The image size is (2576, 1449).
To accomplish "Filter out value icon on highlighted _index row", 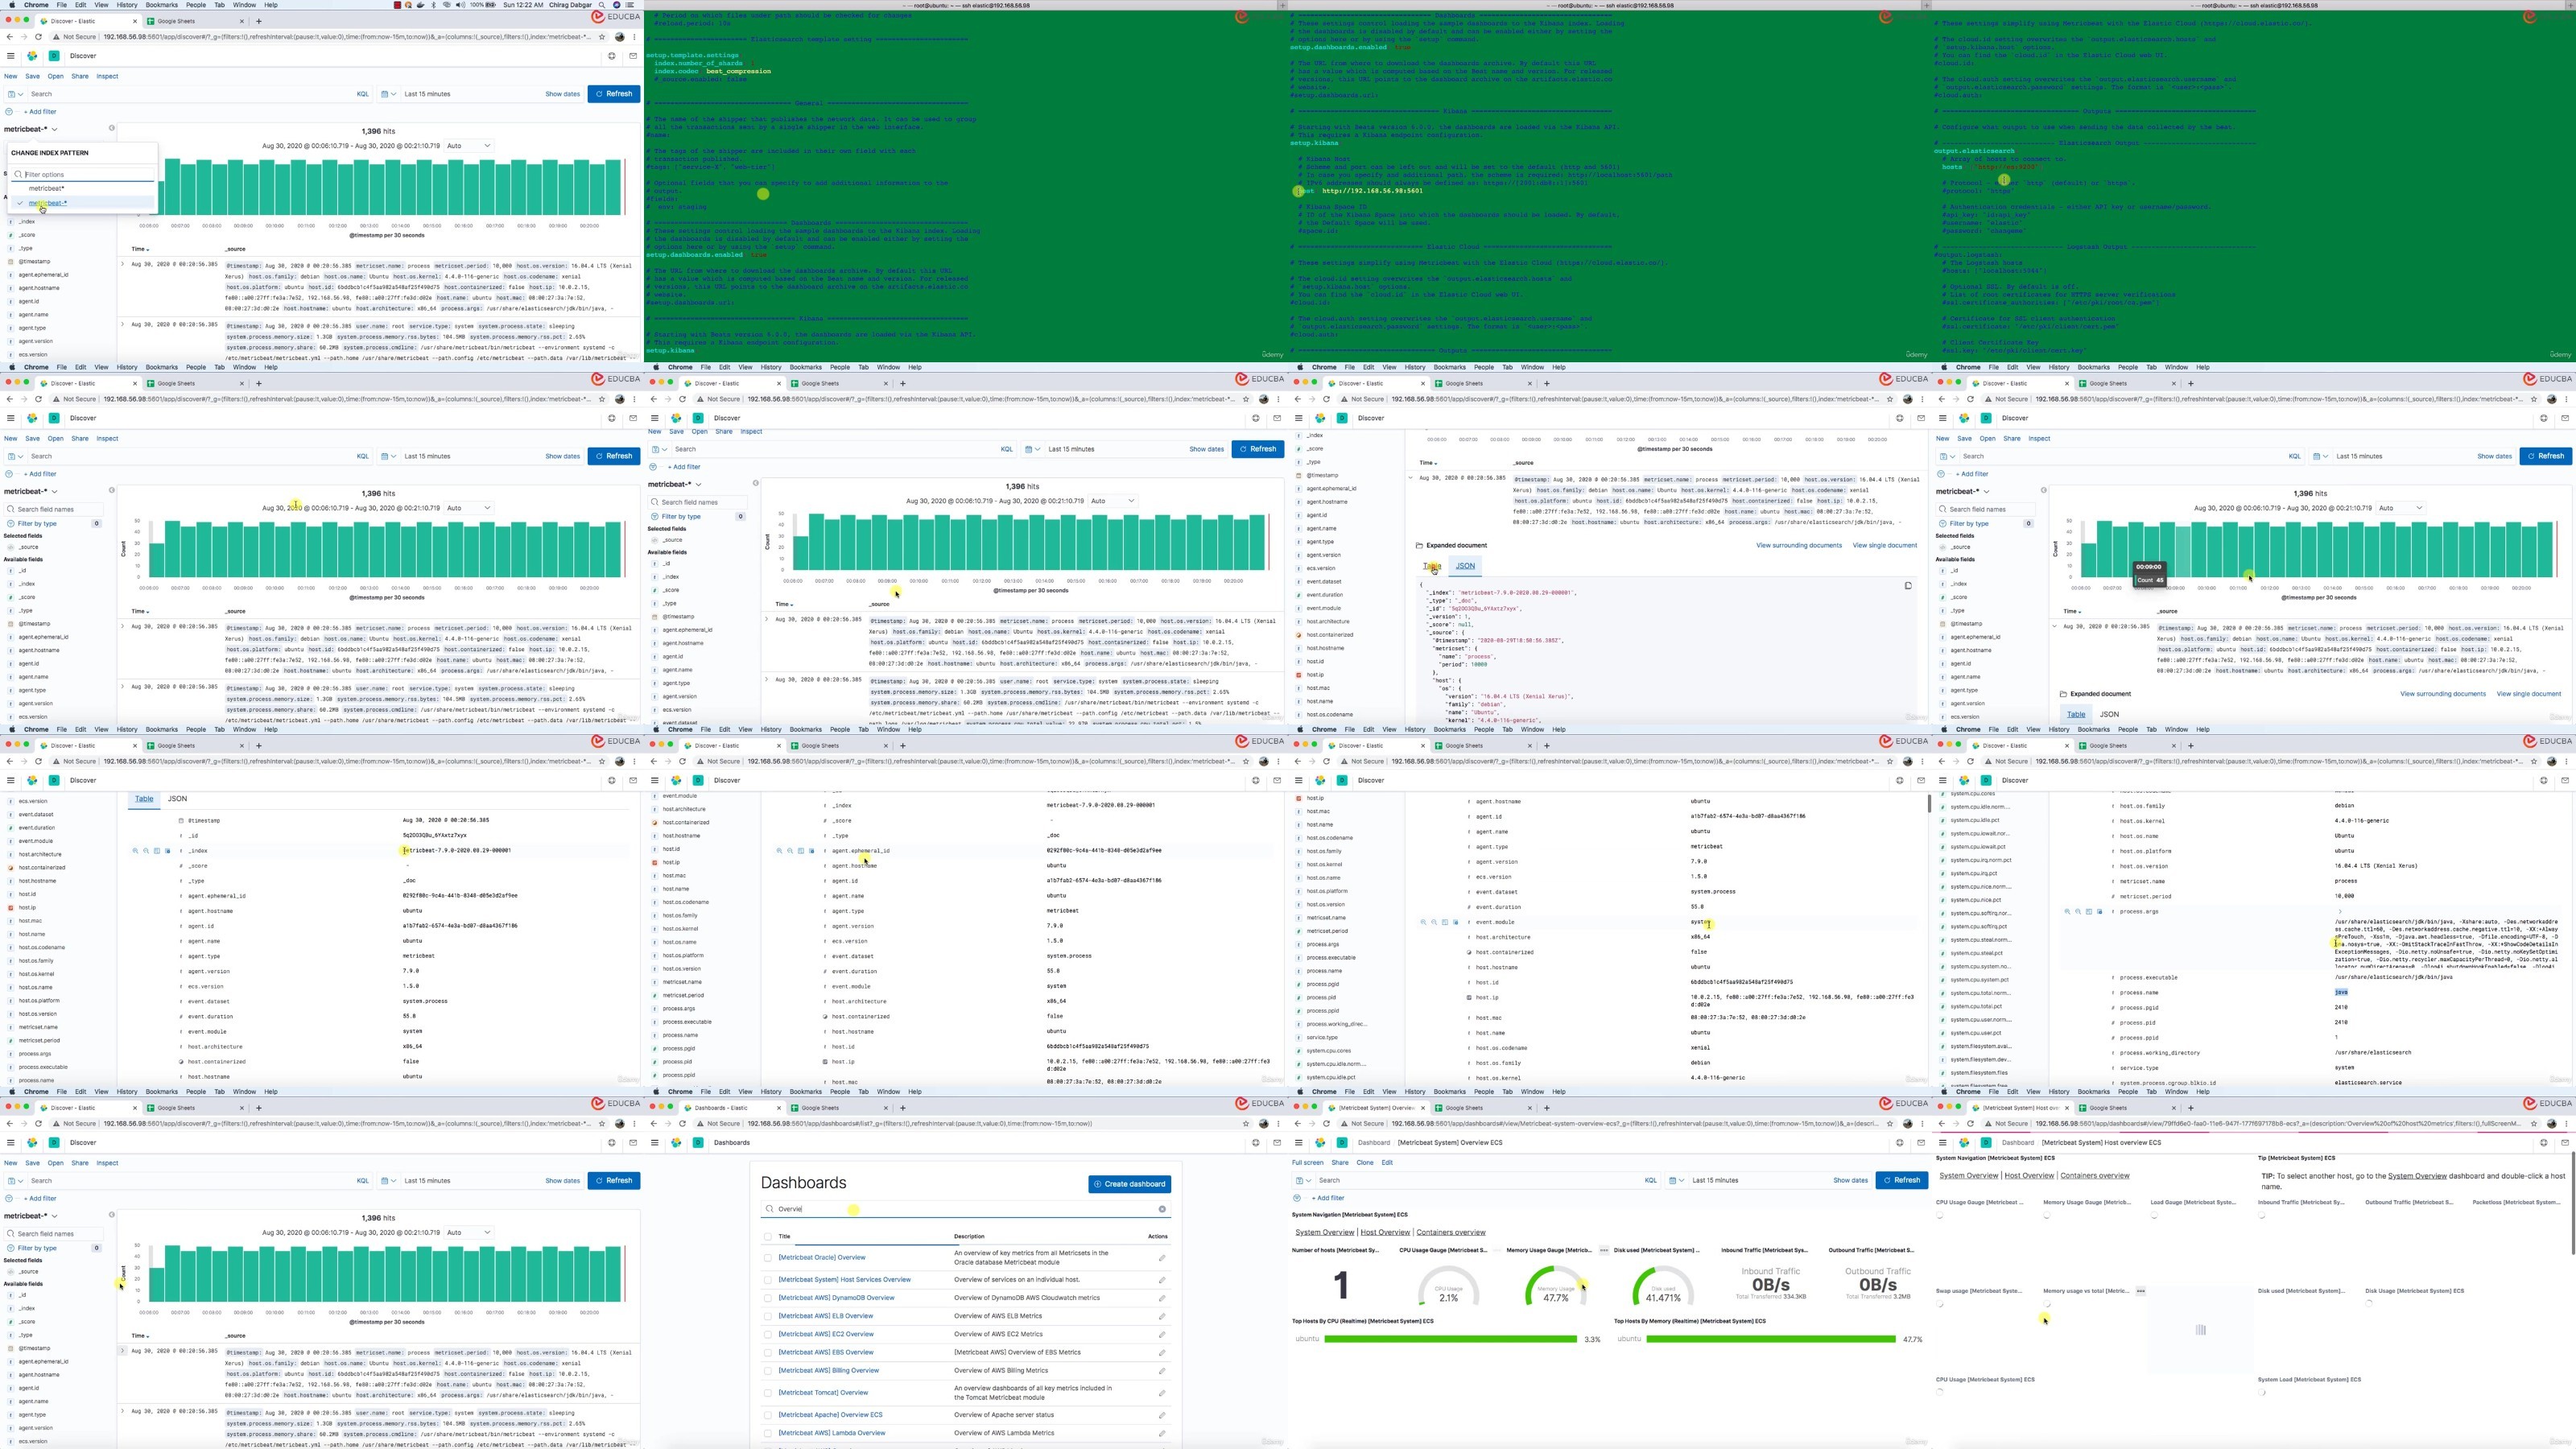I will (145, 851).
